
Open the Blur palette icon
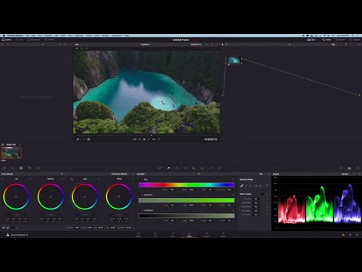[x=194, y=168]
